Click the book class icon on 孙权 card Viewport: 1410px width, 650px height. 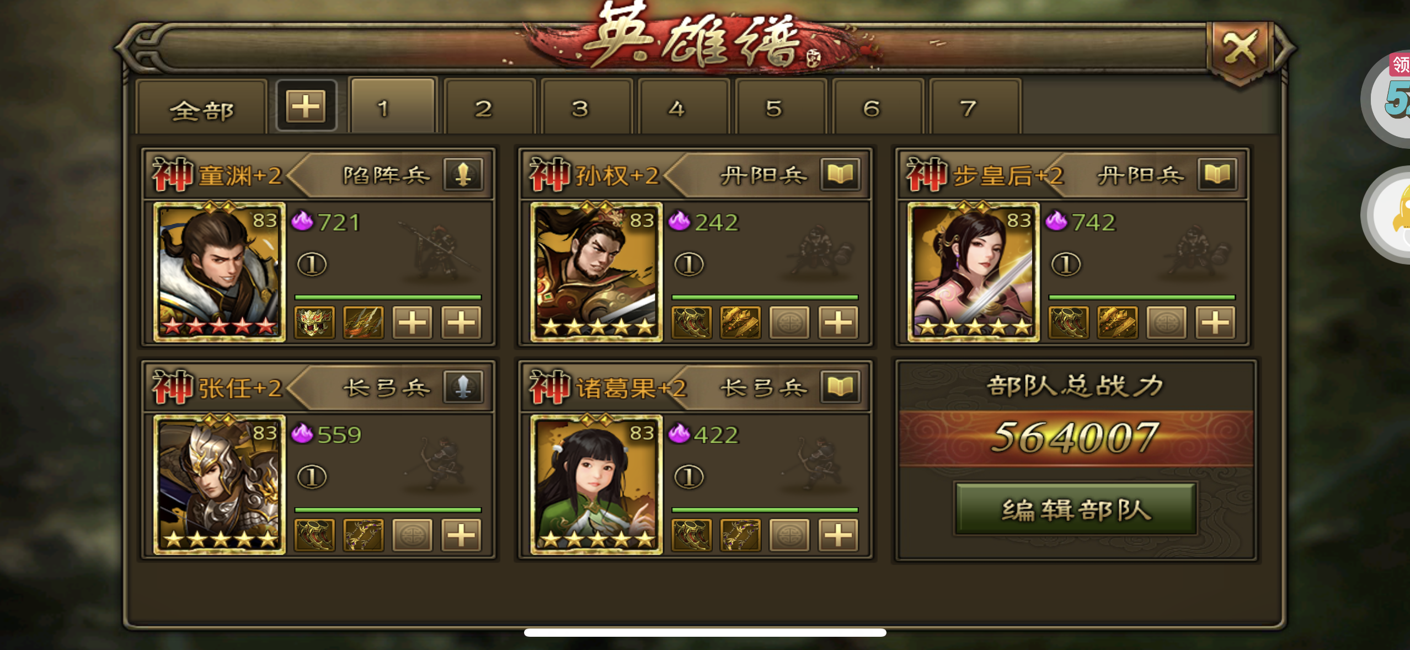click(840, 175)
